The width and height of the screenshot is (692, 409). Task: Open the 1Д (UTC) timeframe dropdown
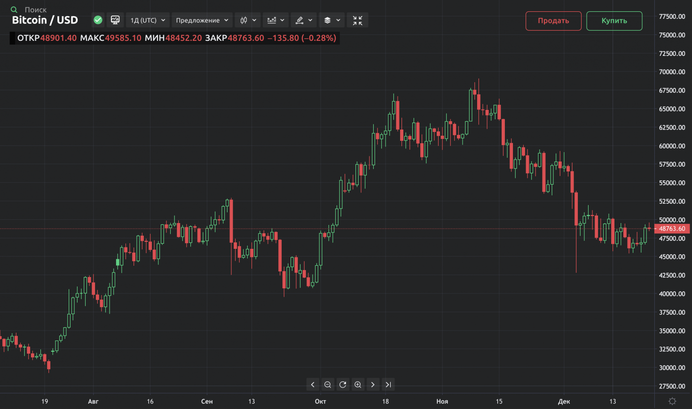(x=148, y=20)
